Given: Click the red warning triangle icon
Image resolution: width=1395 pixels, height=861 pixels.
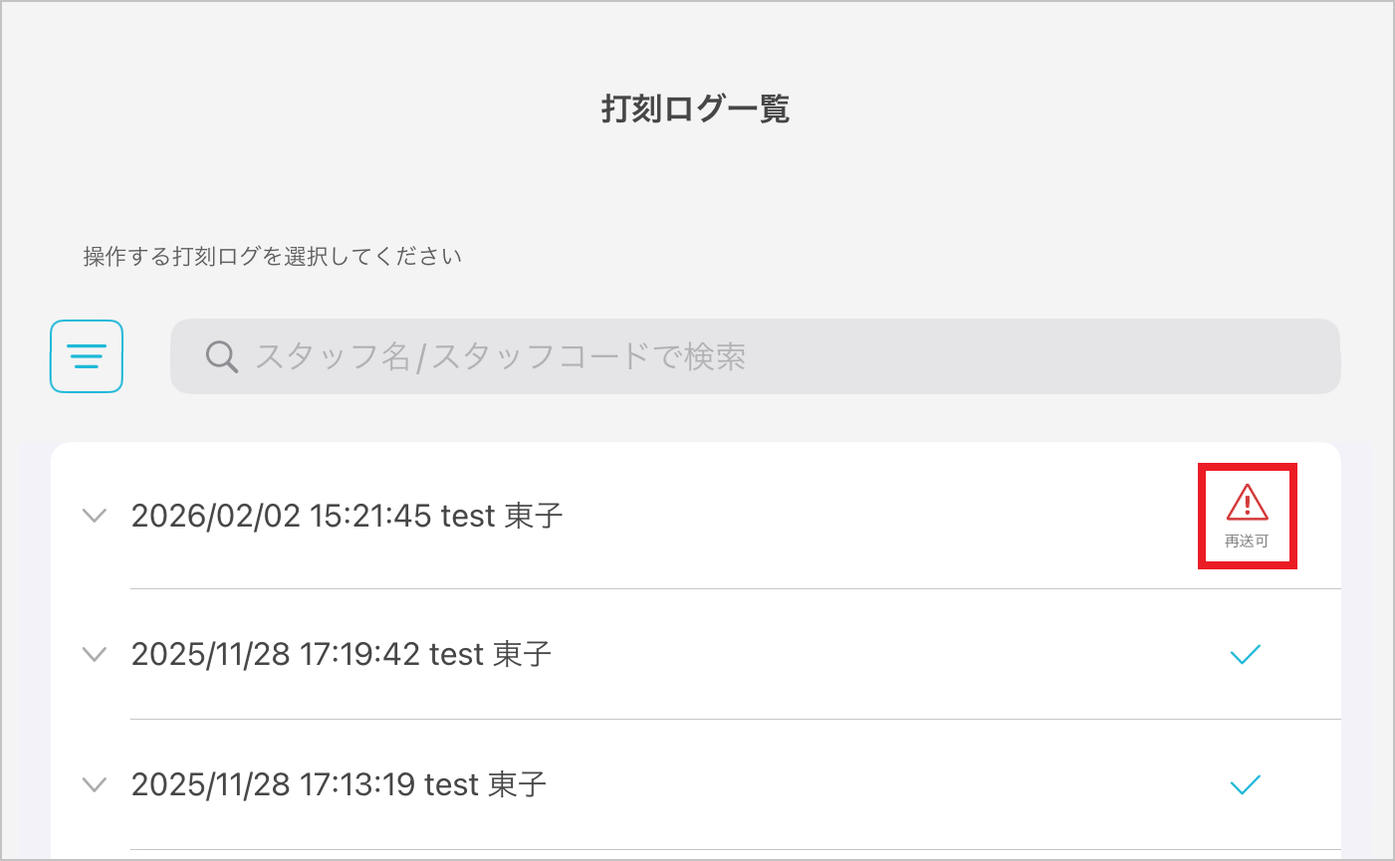Looking at the screenshot, I should pyautogui.click(x=1247, y=503).
